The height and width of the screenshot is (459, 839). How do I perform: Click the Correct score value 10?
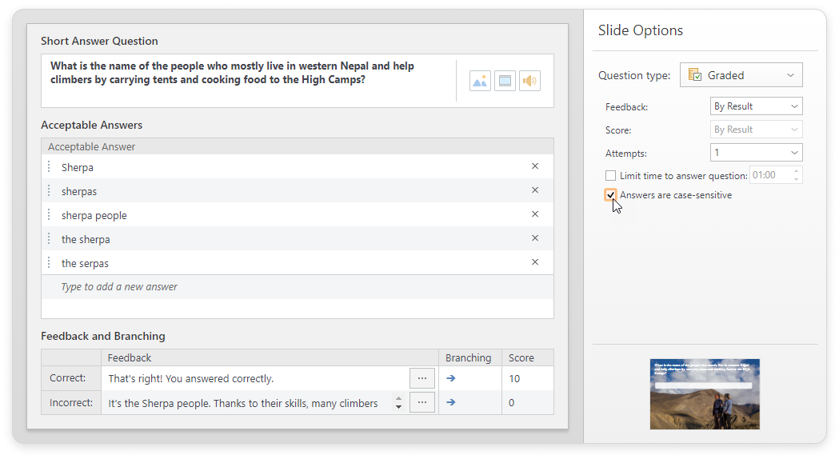click(x=528, y=378)
